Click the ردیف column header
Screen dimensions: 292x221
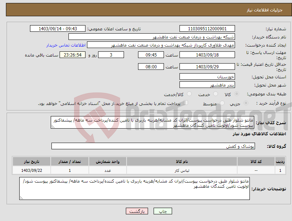tap(280, 161)
